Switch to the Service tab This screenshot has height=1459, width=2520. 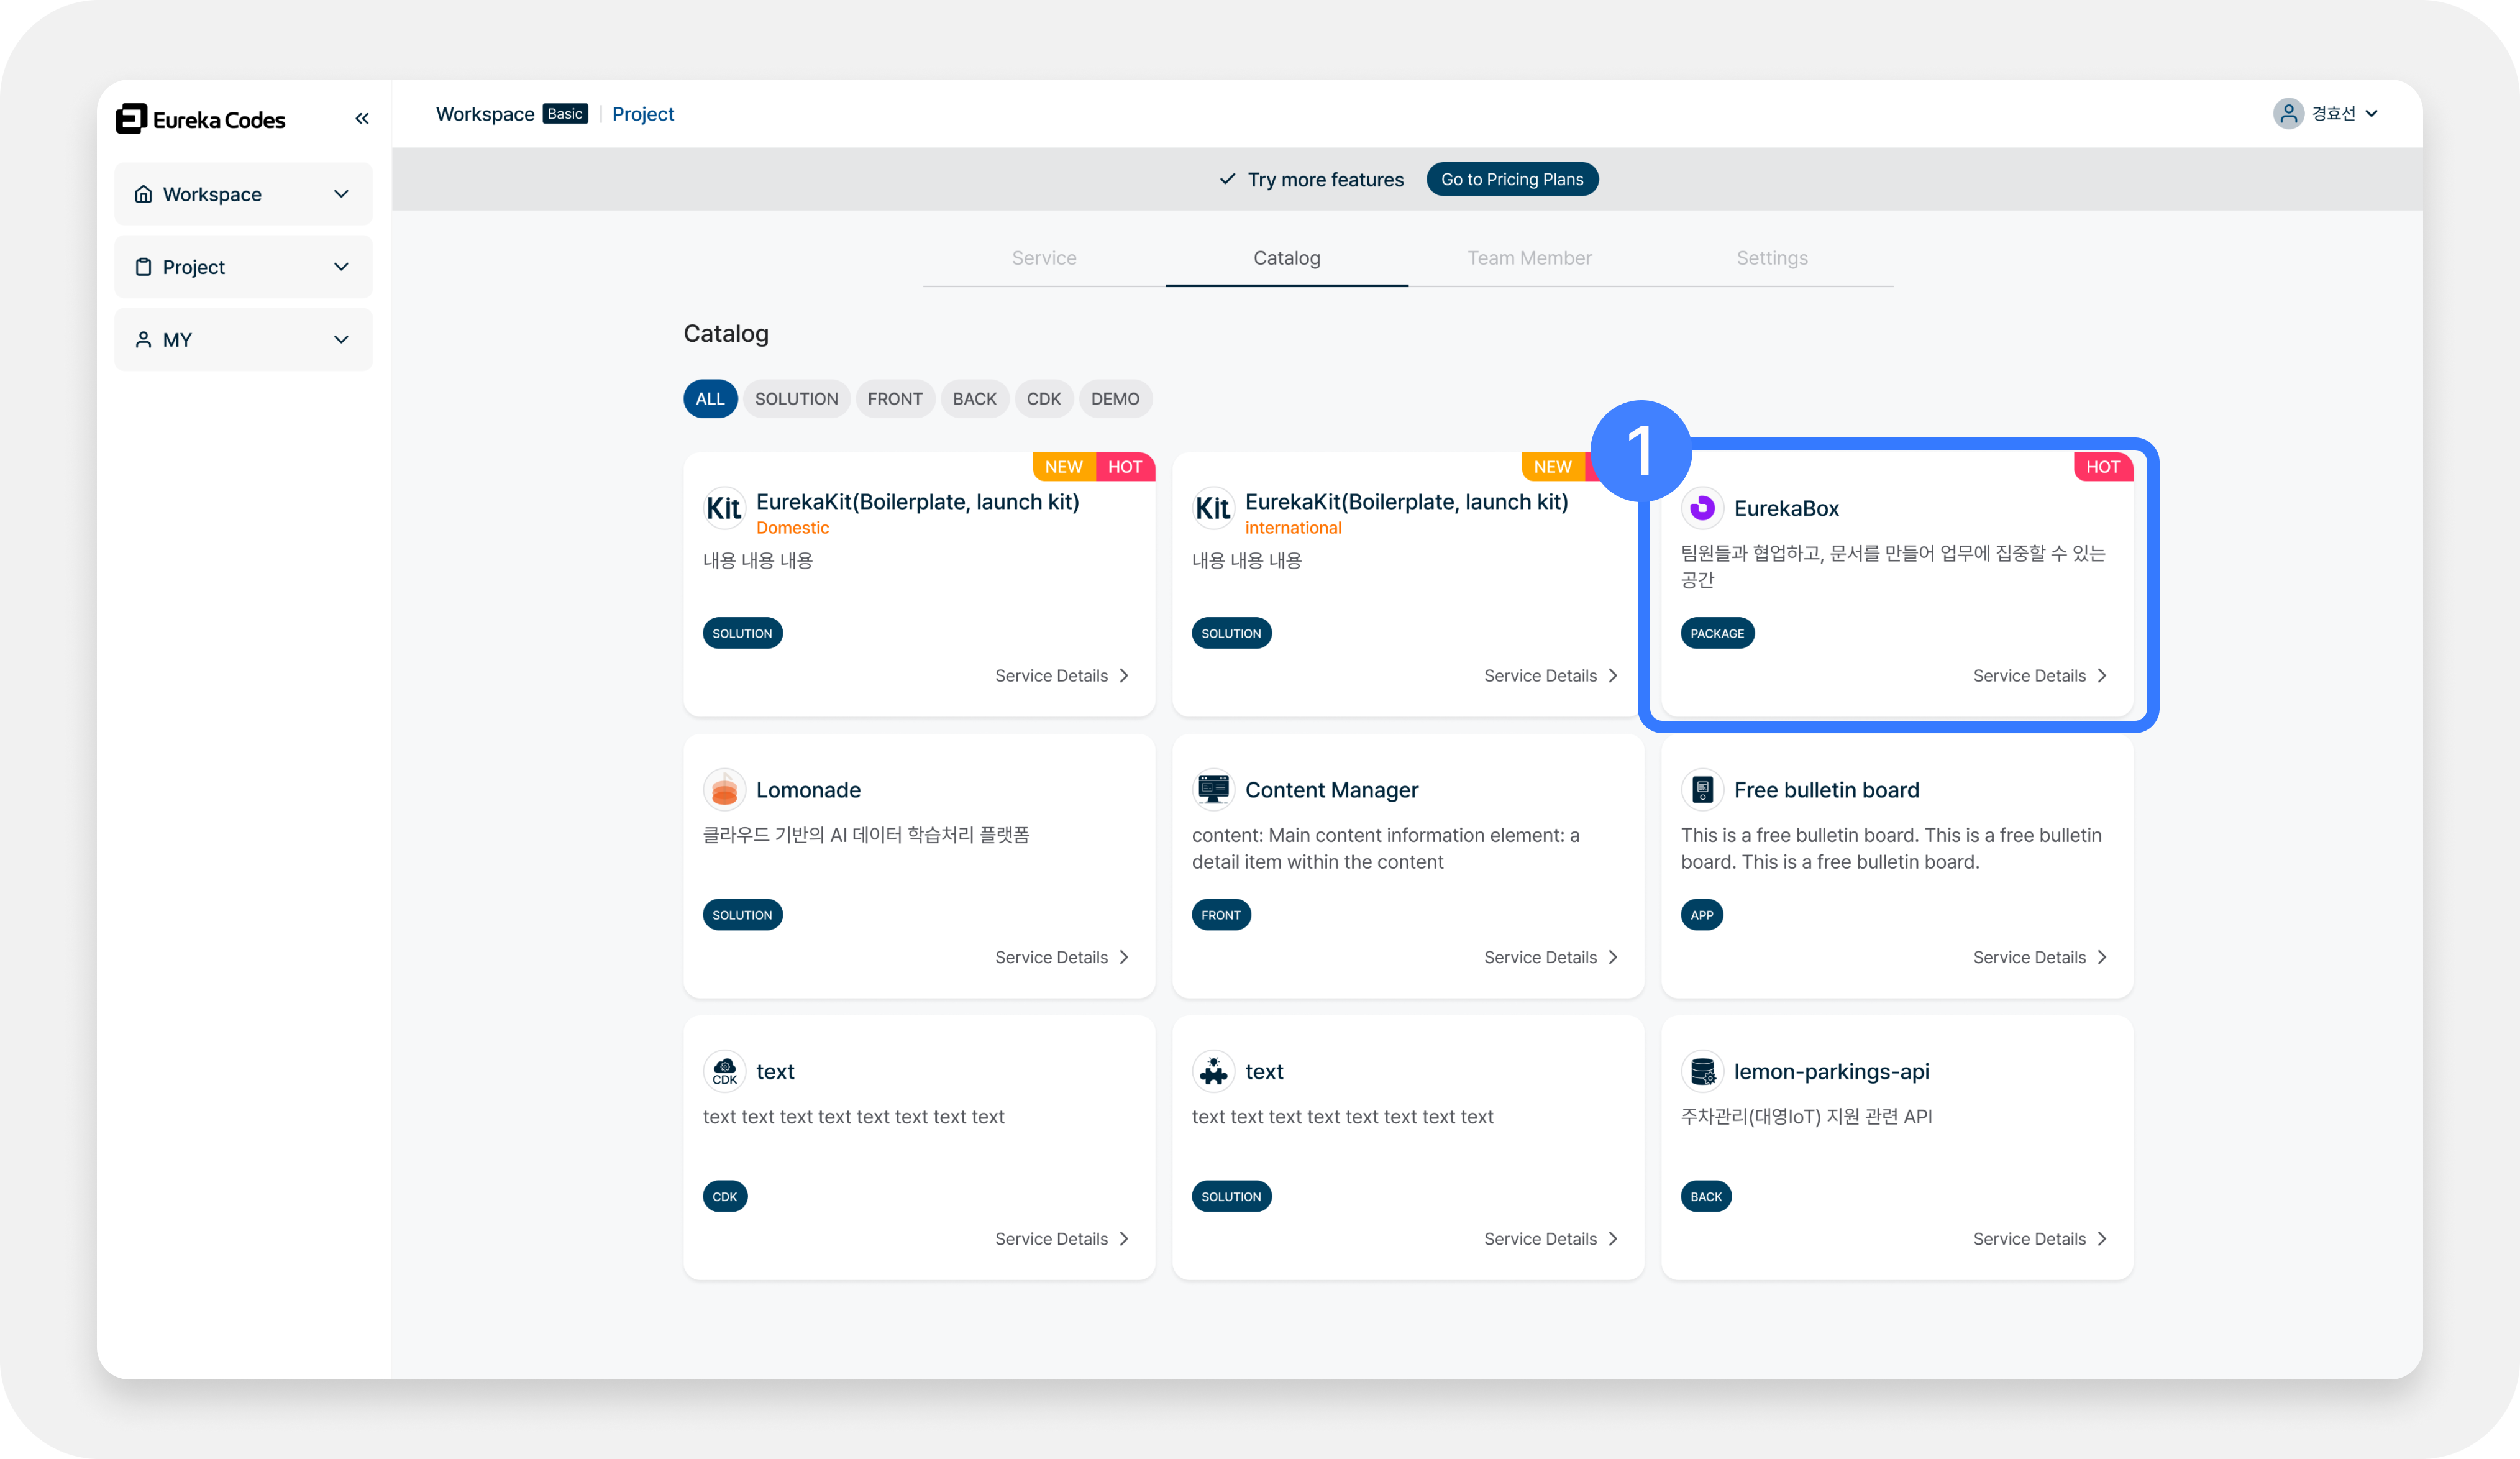(1044, 258)
